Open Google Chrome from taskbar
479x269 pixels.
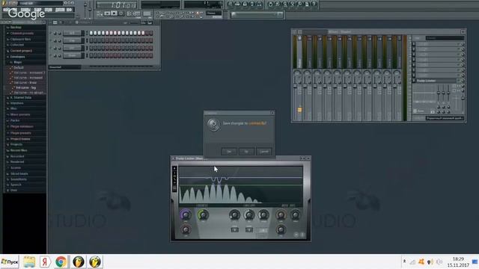[61, 262]
